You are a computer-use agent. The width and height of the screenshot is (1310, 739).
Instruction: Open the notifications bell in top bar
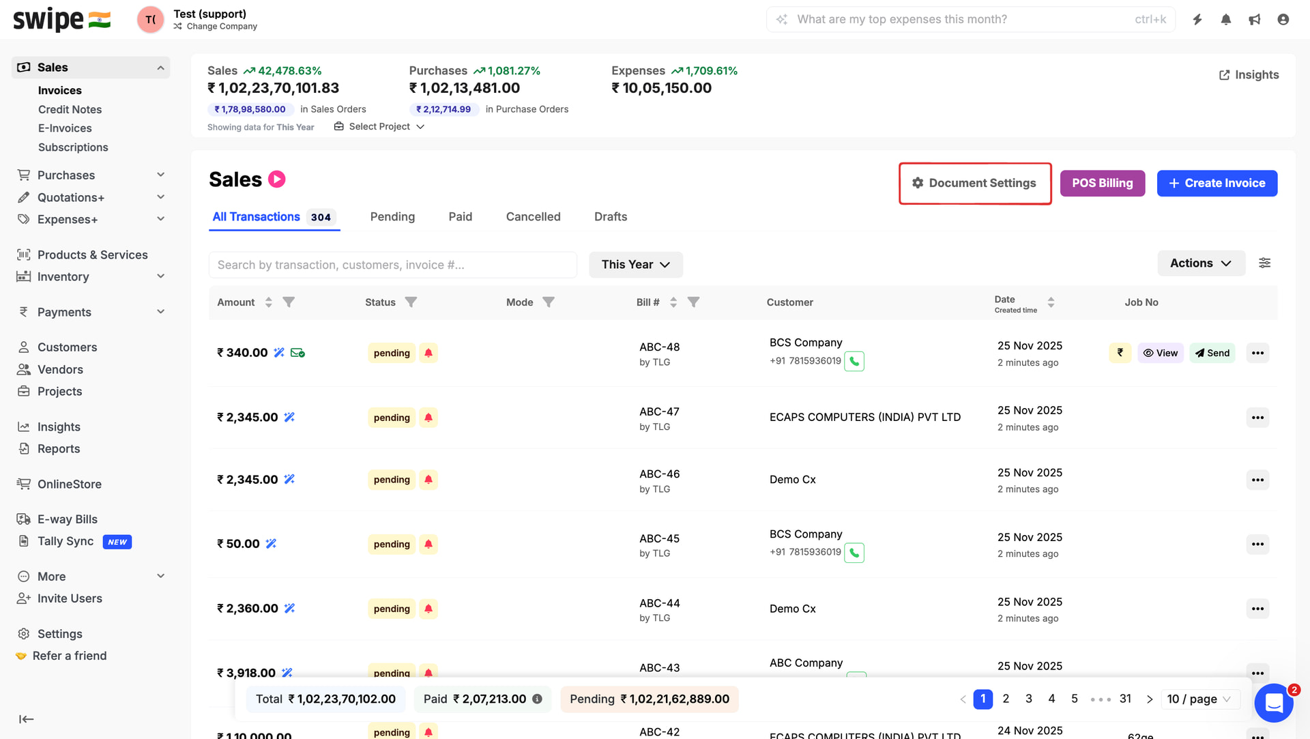[1225, 19]
